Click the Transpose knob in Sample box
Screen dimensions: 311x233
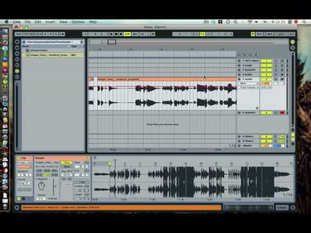(41, 185)
